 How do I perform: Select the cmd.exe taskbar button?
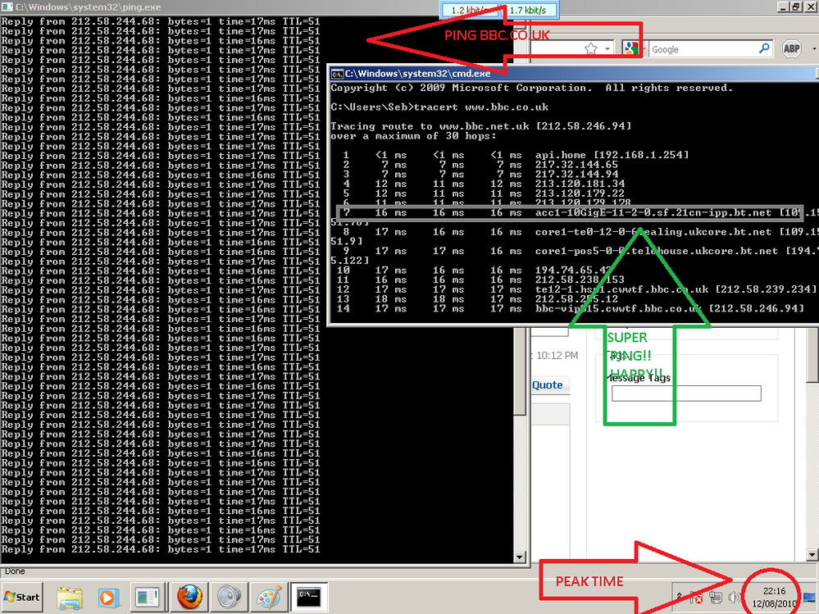[309, 596]
